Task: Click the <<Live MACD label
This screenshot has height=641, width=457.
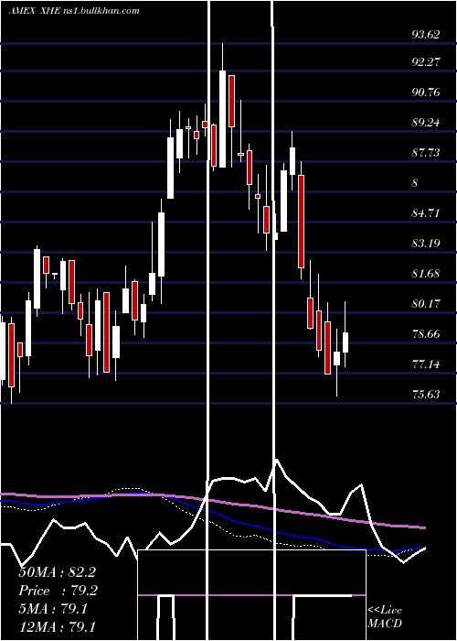Action: tap(385, 617)
